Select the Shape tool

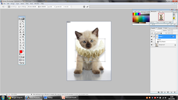coord(23,42)
